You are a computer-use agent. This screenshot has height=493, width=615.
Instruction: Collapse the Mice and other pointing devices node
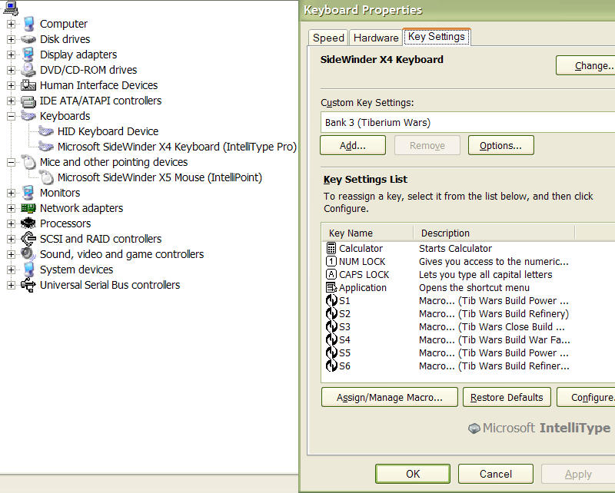[11, 162]
